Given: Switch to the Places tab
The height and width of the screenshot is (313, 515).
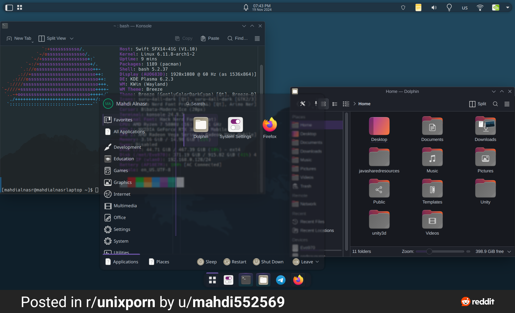Looking at the screenshot, I should (x=159, y=262).
